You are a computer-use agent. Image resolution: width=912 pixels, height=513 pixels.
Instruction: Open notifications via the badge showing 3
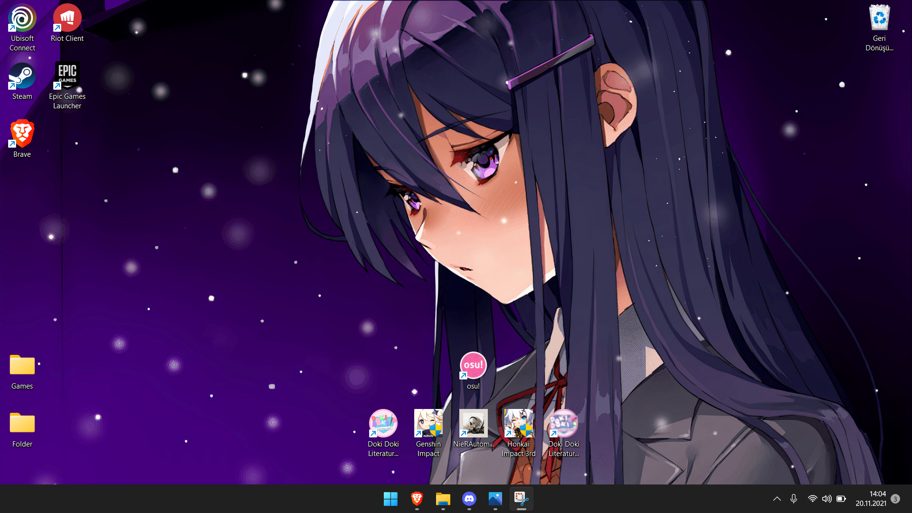tap(895, 499)
